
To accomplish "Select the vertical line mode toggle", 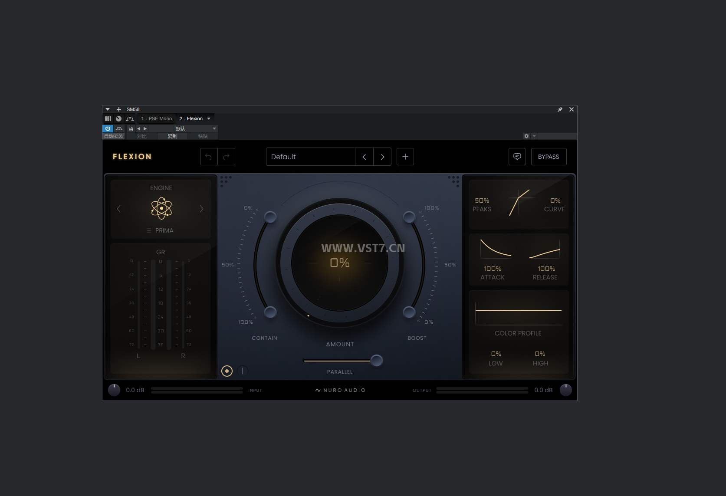I will [243, 371].
